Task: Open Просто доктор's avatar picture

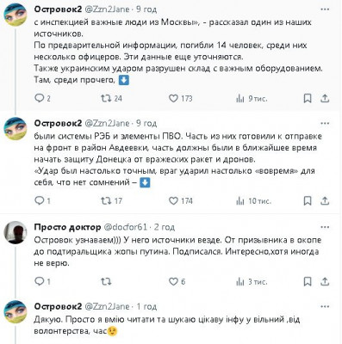Action: pyautogui.click(x=15, y=233)
